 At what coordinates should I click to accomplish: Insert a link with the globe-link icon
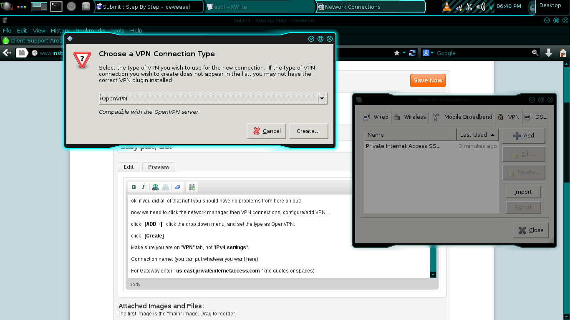tap(155, 187)
